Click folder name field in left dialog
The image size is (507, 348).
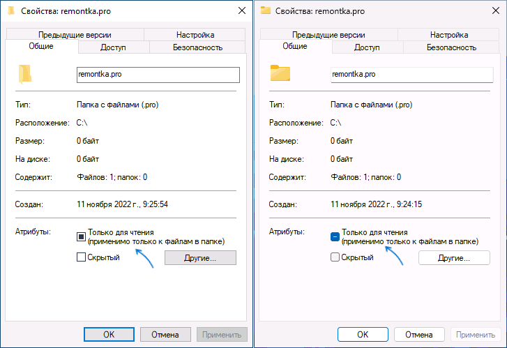tap(158, 75)
